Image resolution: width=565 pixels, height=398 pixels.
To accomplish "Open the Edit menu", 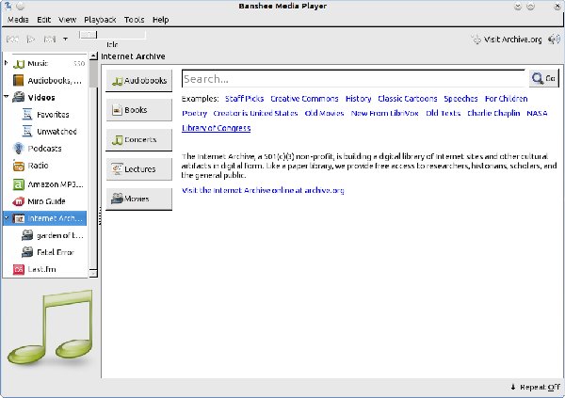I will 44,20.
